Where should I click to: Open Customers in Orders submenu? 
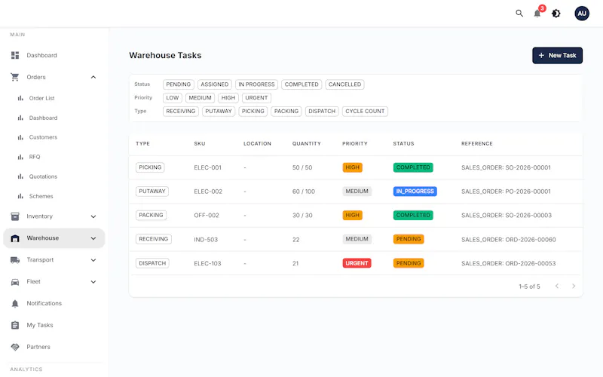(x=43, y=137)
